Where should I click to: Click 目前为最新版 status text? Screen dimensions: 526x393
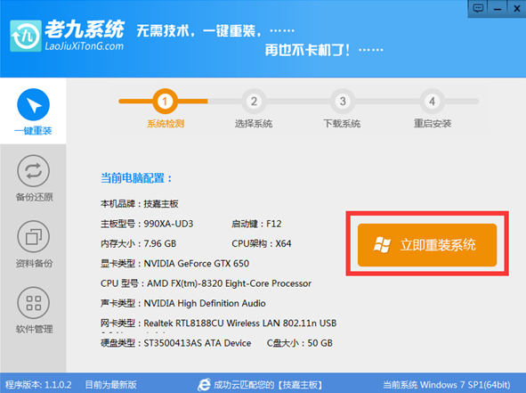click(110, 385)
